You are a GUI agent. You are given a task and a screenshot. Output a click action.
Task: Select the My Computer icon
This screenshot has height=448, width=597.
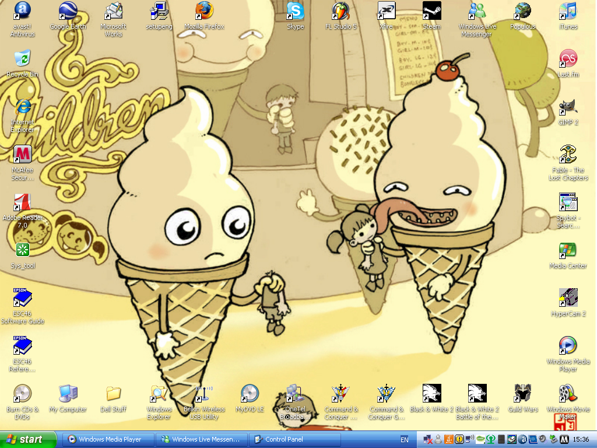point(68,398)
